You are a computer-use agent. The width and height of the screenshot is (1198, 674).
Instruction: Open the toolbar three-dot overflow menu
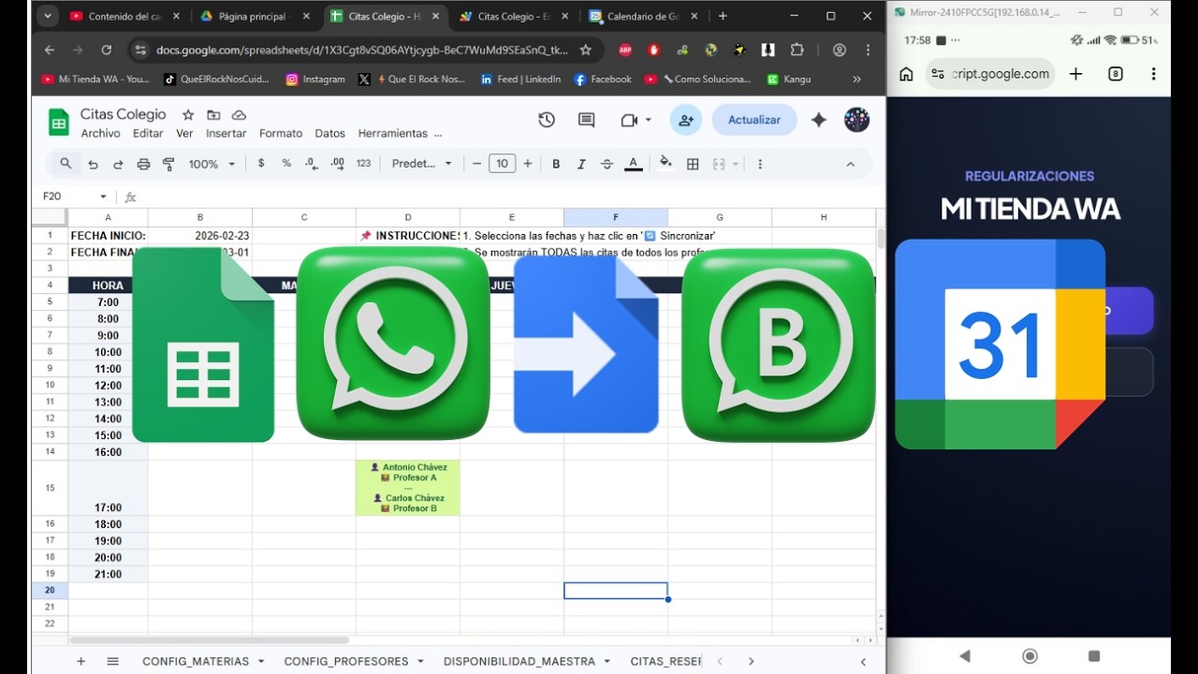click(759, 164)
